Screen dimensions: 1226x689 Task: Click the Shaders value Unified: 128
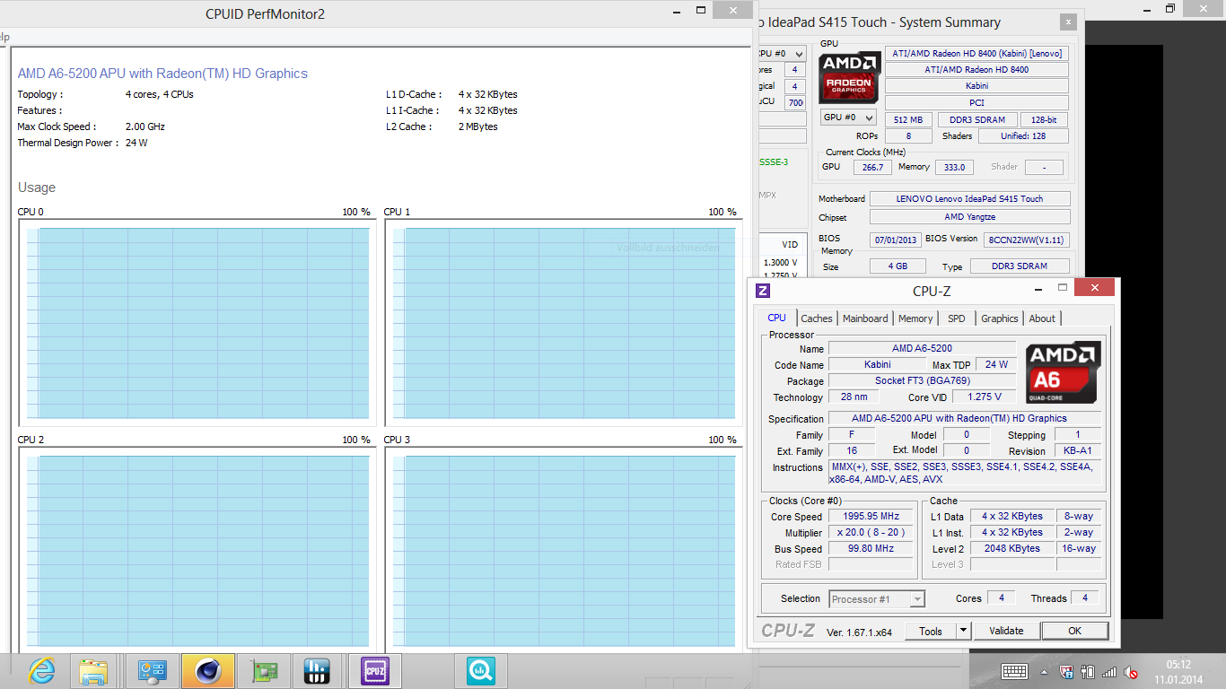point(1022,136)
